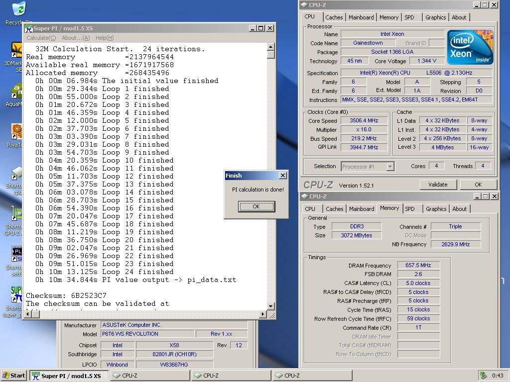Open Graphics tab in top CPU-Z window
Image resolution: width=510 pixels, height=382 pixels.
435,17
